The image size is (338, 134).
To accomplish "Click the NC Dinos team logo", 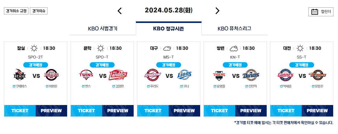I will (x=251, y=75).
